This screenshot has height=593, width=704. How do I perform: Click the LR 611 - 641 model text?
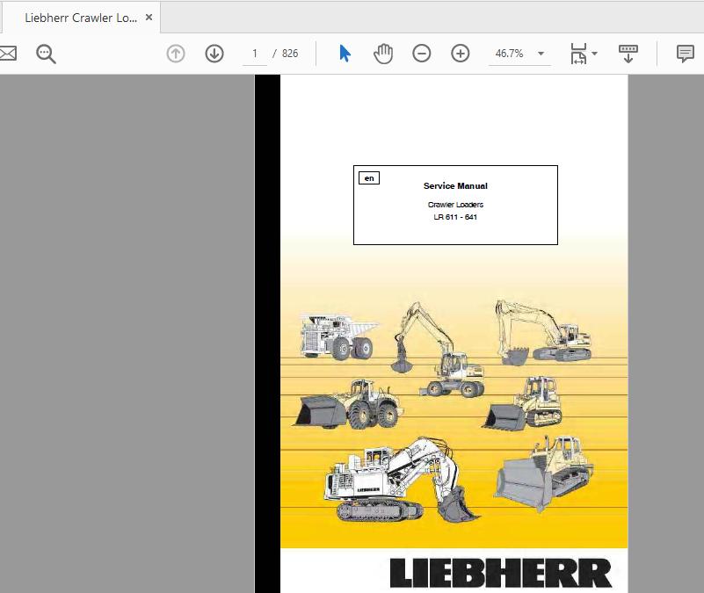(x=455, y=217)
